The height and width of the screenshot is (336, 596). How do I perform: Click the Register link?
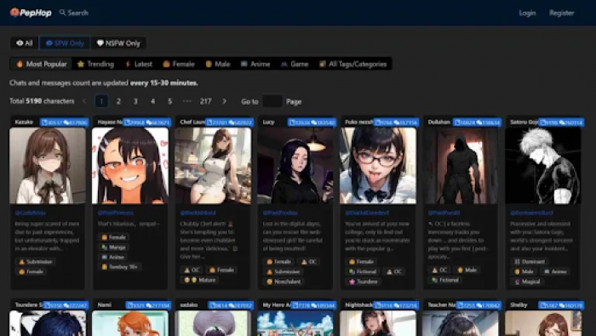(561, 13)
